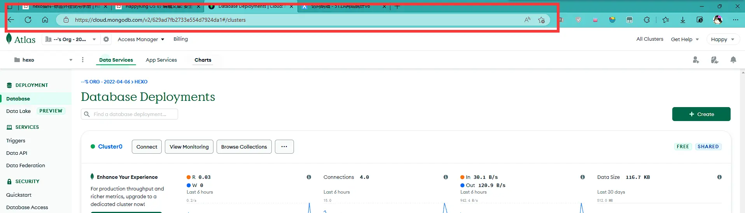Reload the page with the refresh icon

click(28, 20)
